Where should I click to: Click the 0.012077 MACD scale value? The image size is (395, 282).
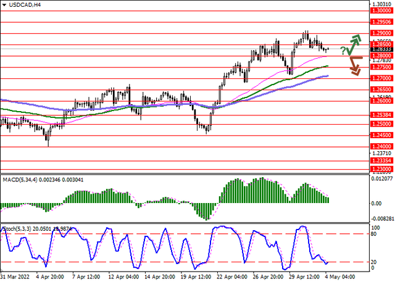[x=382, y=179]
